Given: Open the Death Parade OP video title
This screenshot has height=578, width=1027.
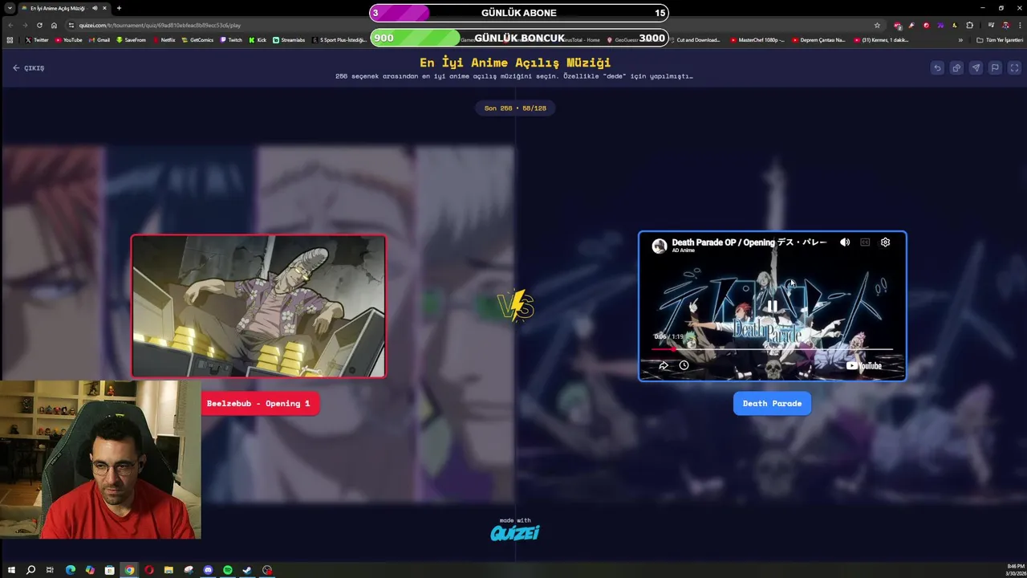Looking at the screenshot, I should [749, 242].
